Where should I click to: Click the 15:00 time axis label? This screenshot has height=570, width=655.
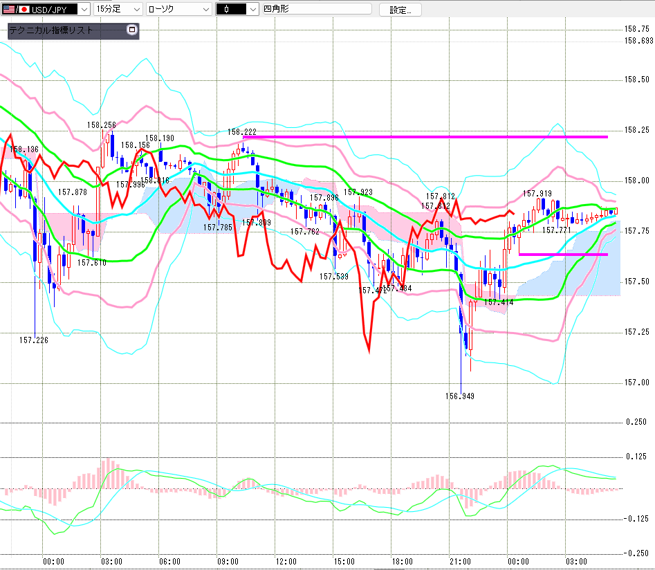tap(344, 561)
